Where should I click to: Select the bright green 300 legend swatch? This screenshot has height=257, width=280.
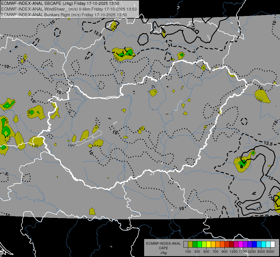199,244
